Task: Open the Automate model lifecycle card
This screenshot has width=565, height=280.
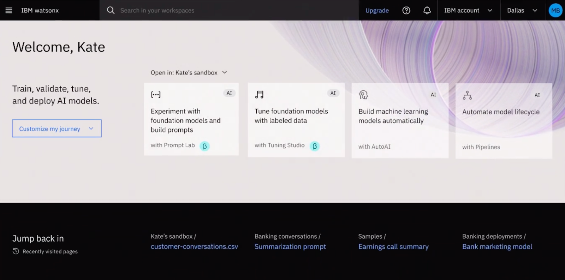Action: pyautogui.click(x=504, y=121)
